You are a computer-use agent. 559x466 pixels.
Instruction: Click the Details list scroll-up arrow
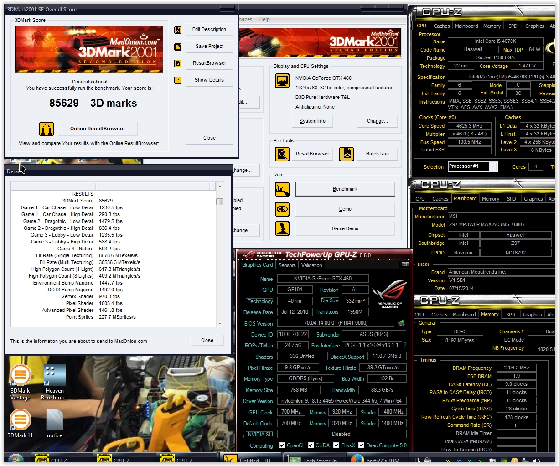(x=220, y=186)
